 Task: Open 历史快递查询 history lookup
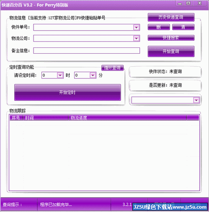click(x=171, y=17)
